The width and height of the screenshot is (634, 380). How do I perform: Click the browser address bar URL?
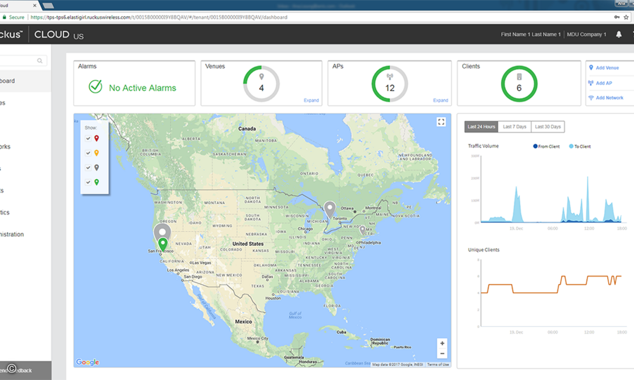(x=159, y=17)
